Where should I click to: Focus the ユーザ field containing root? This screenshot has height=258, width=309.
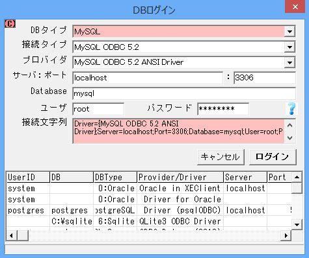pyautogui.click(x=98, y=109)
